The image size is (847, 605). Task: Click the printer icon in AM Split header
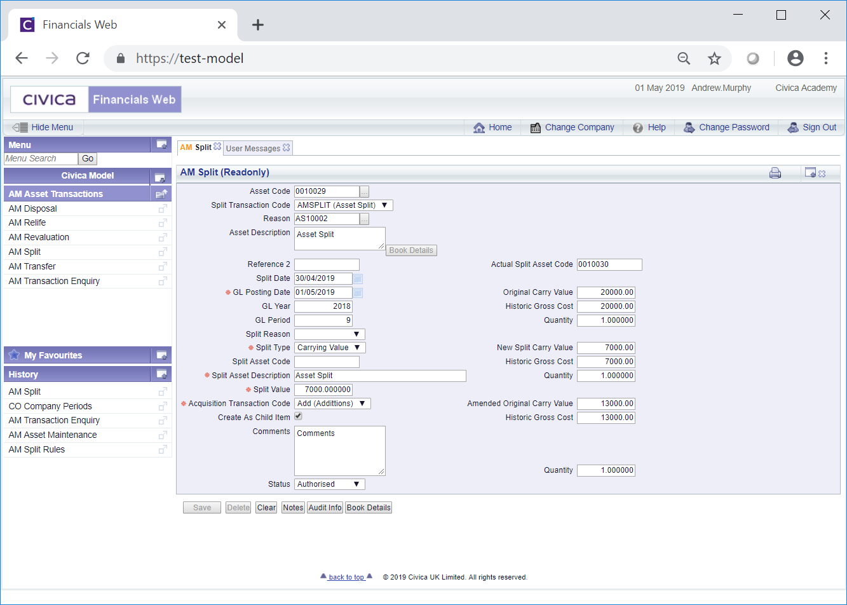click(x=775, y=173)
